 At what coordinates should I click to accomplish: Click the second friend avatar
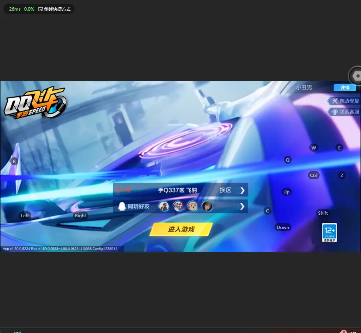coord(178,206)
